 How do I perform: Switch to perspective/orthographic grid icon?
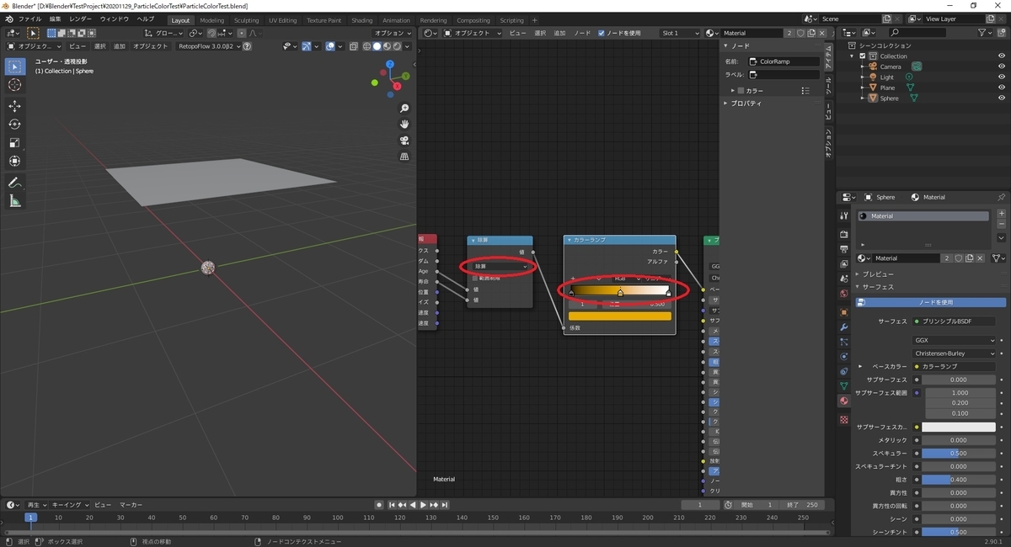[404, 157]
